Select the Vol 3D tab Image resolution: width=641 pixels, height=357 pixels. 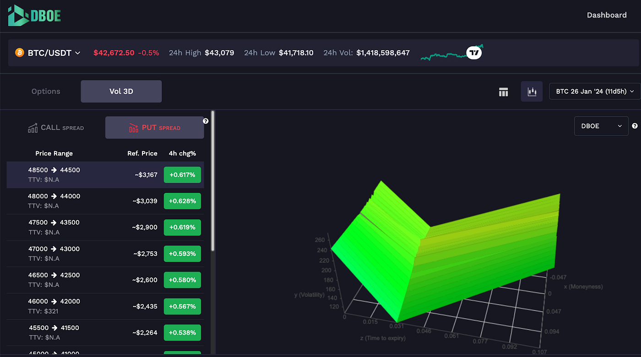121,91
